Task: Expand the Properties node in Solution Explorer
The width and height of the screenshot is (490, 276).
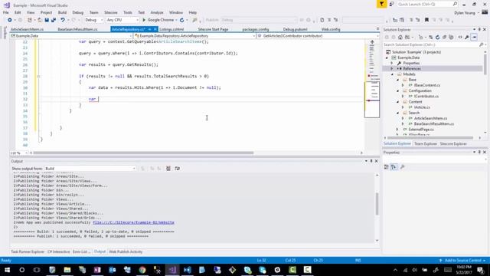Action: point(392,63)
